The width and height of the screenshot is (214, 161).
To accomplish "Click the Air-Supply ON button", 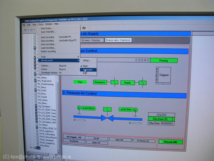I will coord(74,137).
